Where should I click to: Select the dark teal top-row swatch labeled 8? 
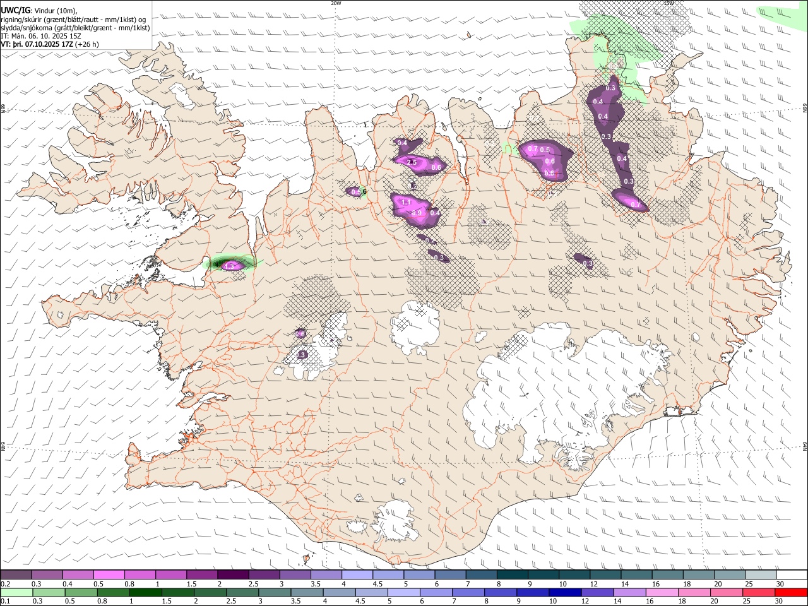tap(513, 574)
